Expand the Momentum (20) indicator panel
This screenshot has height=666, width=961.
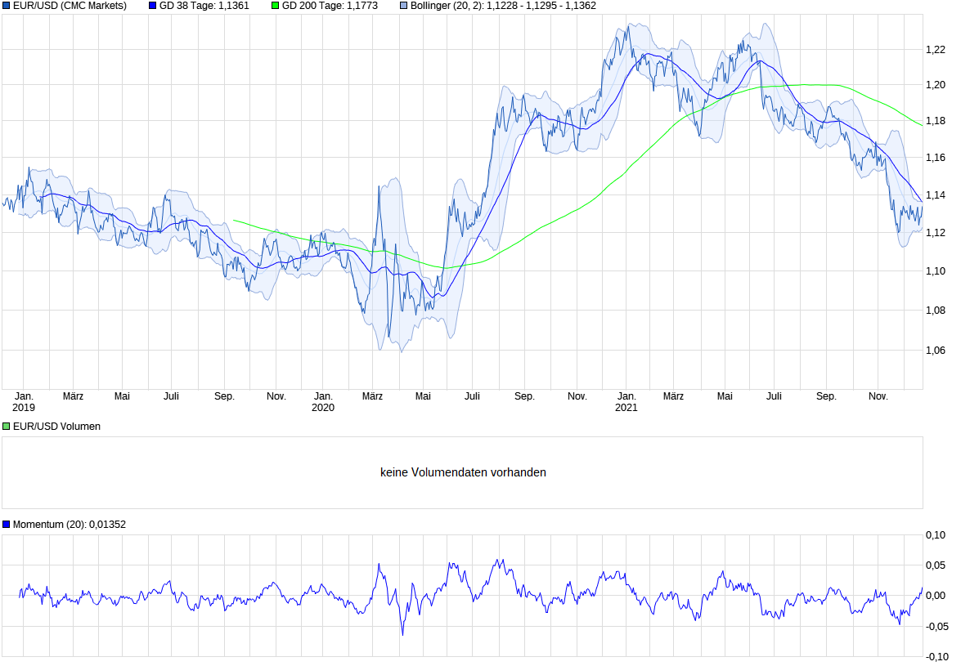7,524
